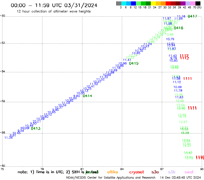Click the wave height value '15.03'
This screenshot has height=180, width=204.
[184, 129]
